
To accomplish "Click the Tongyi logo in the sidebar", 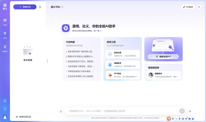I will 5,7.
